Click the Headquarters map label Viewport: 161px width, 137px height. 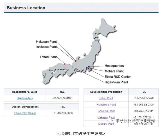point(114,66)
